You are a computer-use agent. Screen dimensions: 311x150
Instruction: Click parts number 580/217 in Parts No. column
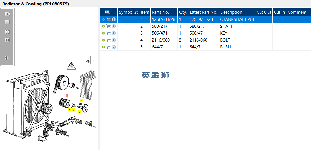[x=159, y=26]
